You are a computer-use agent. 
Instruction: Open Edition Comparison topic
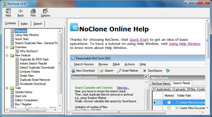click(x=26, y=100)
